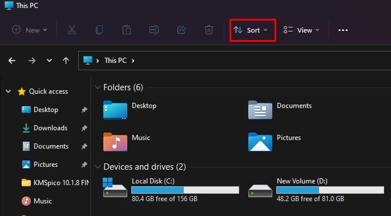Collapse the Folders (6) group
Screen dimensions: 391x216
tap(98, 87)
